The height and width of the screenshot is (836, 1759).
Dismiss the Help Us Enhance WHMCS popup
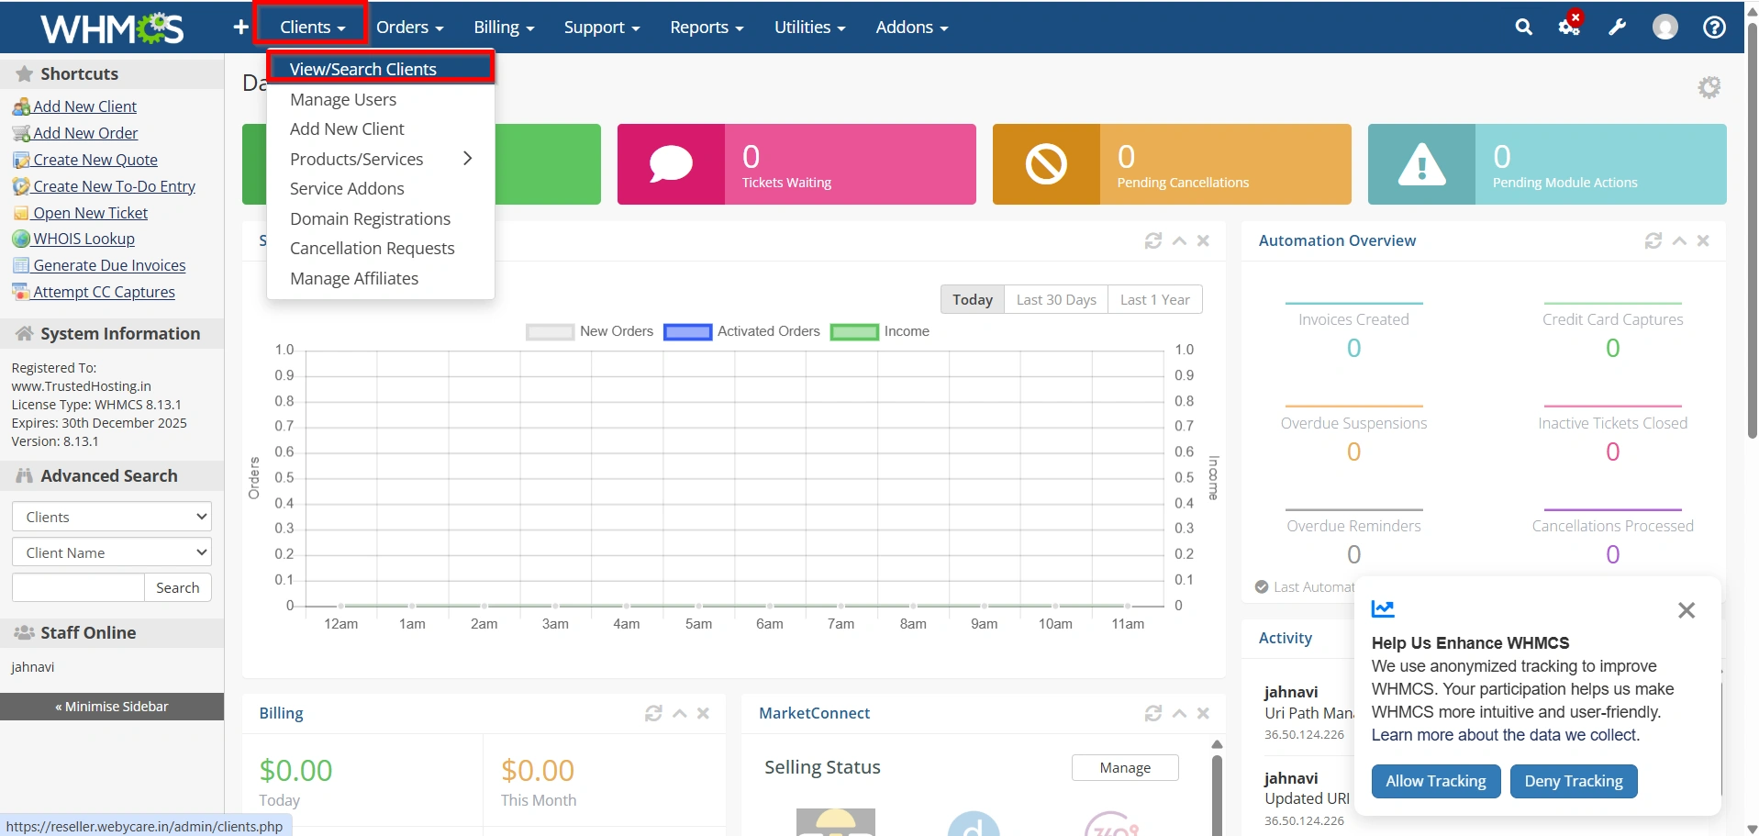[1686, 610]
